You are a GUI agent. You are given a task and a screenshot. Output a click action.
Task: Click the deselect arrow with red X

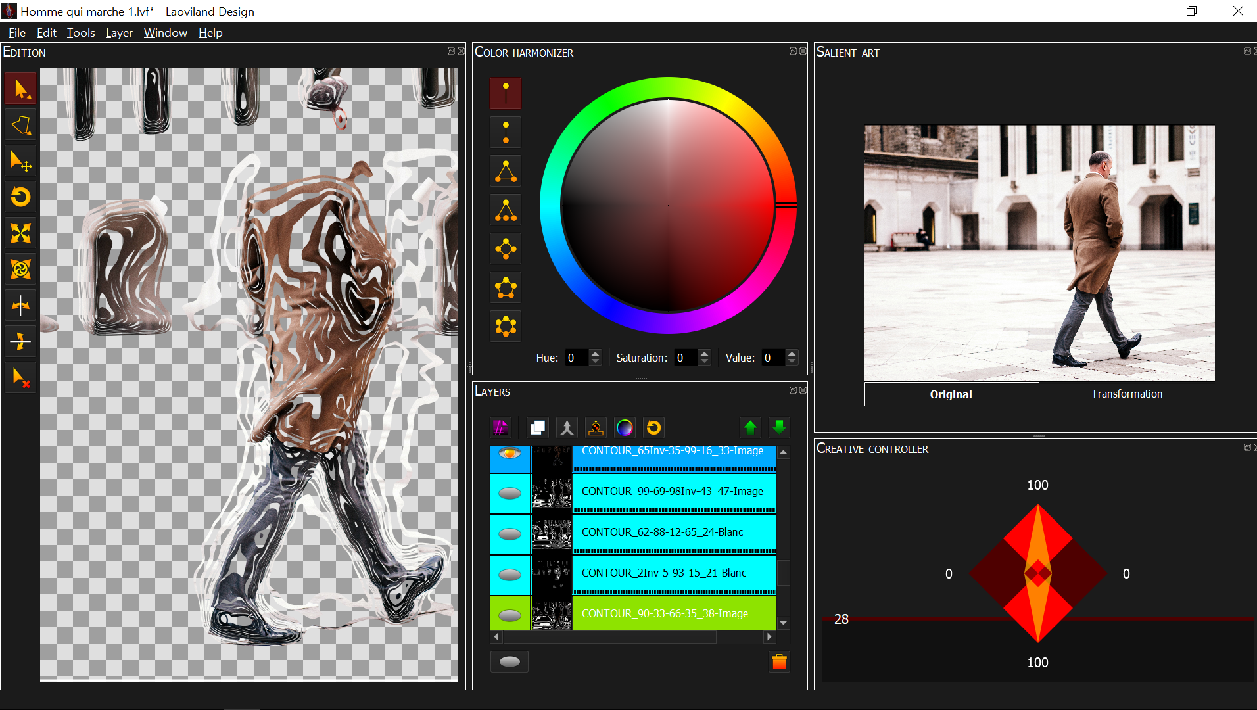coord(20,377)
